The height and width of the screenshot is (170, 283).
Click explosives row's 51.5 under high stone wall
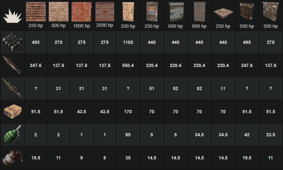coord(271,112)
